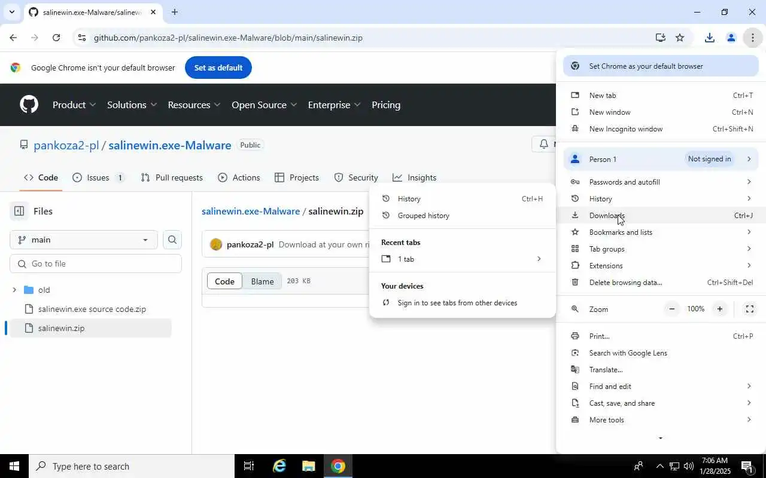Open the tab search dropdown arrow
Image resolution: width=766 pixels, height=478 pixels.
click(11, 12)
